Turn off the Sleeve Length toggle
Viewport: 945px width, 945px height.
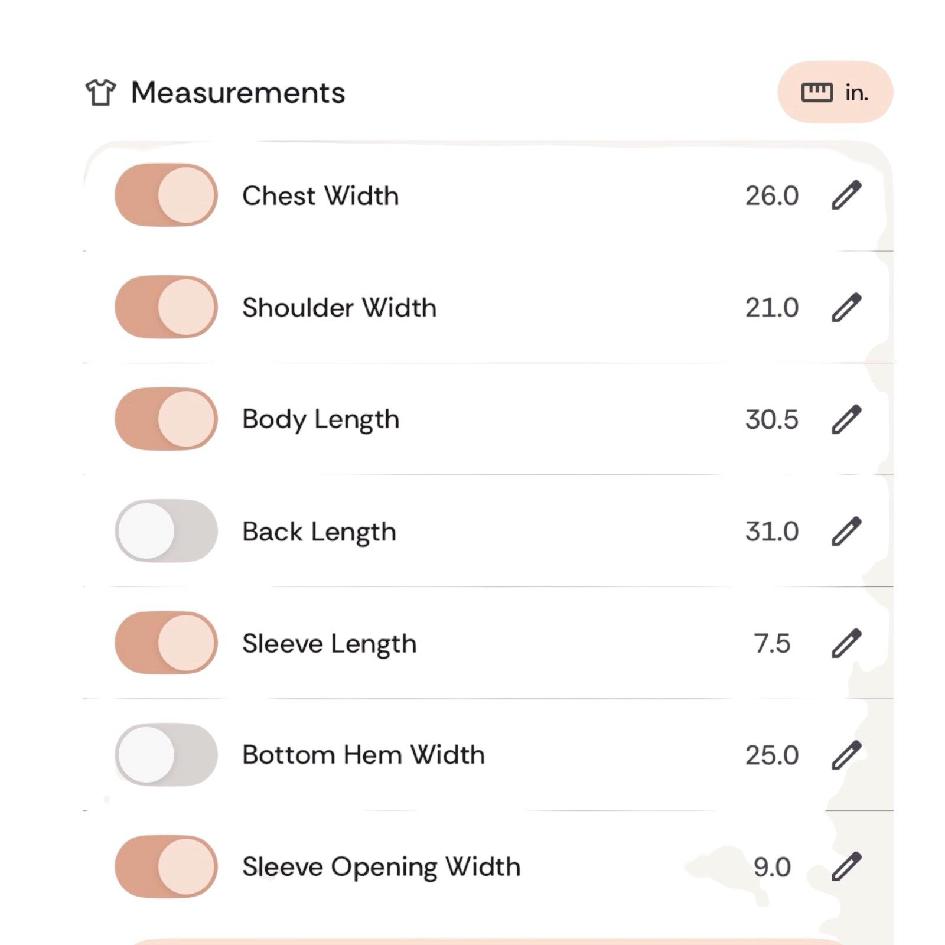point(166,643)
